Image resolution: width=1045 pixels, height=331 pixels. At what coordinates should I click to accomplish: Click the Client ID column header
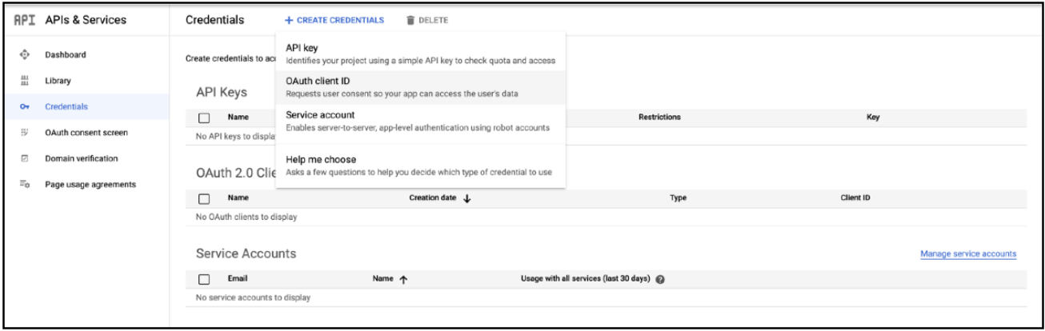coord(855,197)
